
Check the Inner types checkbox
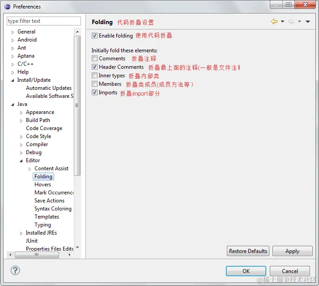pos(94,76)
